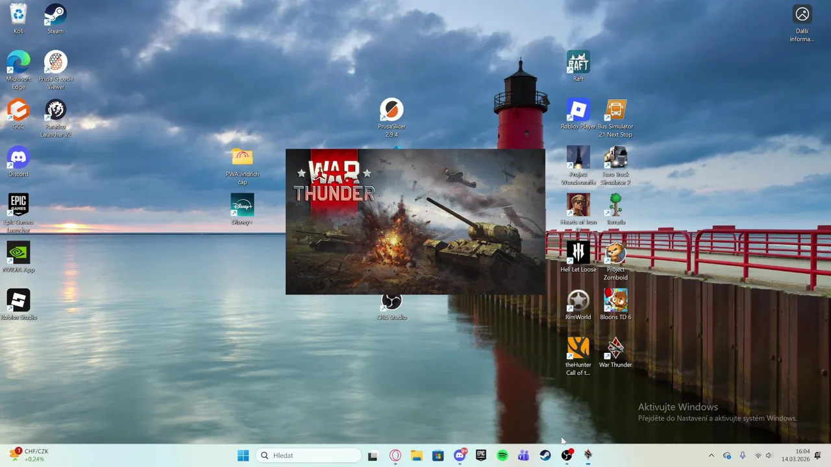The height and width of the screenshot is (467, 831).
Task: Open the volume speaker tray icon
Action: 769,455
